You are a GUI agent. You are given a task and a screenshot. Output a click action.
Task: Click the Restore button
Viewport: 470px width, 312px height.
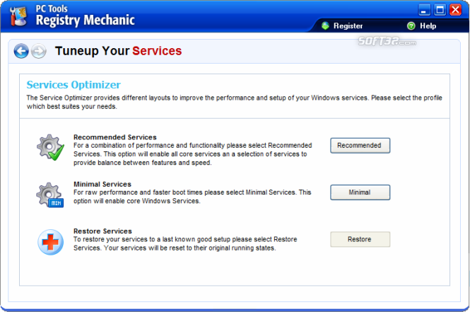point(360,239)
